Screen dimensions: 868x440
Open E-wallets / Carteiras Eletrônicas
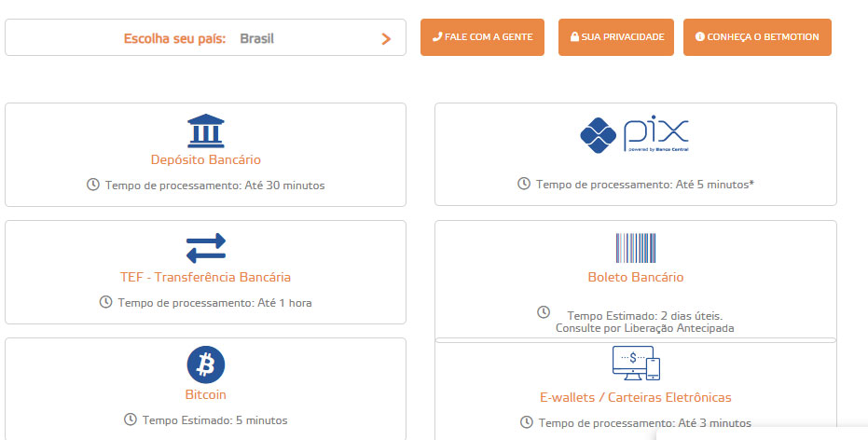coord(636,397)
